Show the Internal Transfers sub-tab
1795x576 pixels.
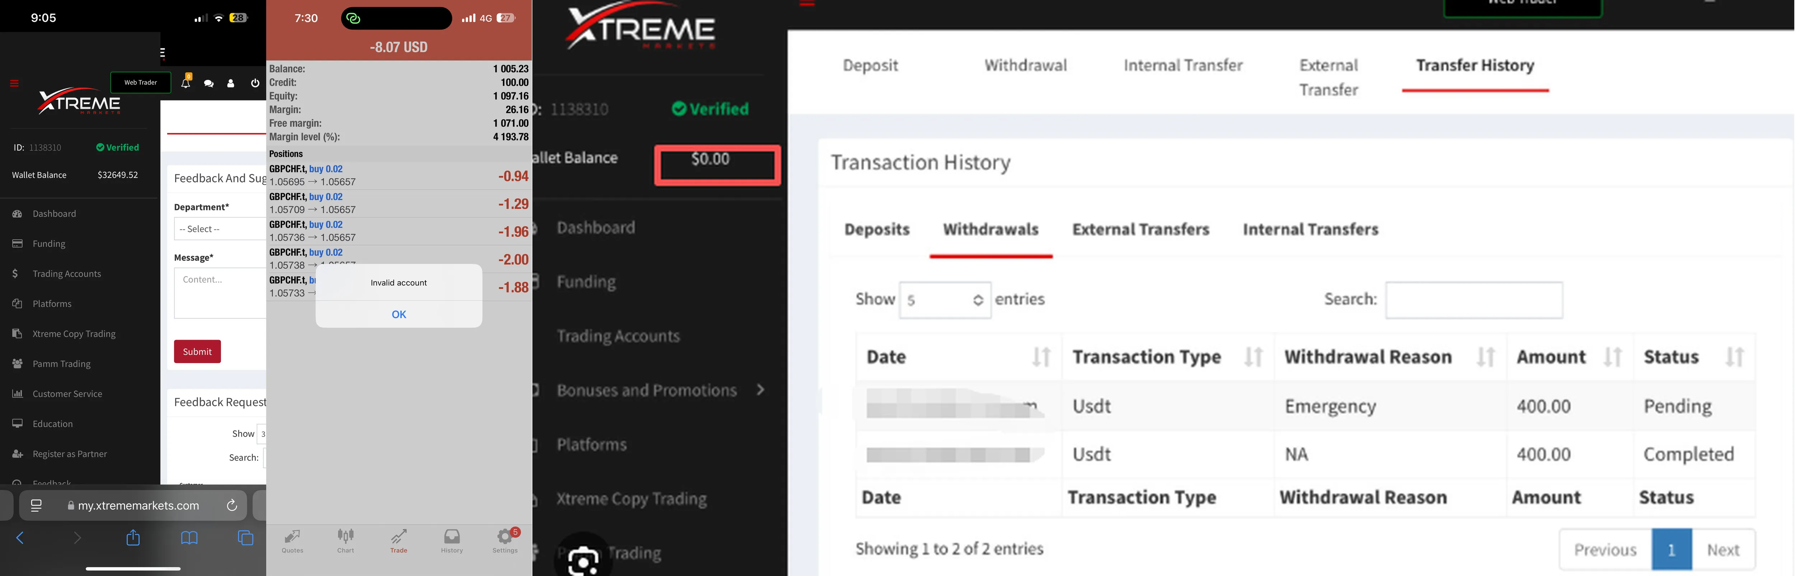point(1311,230)
